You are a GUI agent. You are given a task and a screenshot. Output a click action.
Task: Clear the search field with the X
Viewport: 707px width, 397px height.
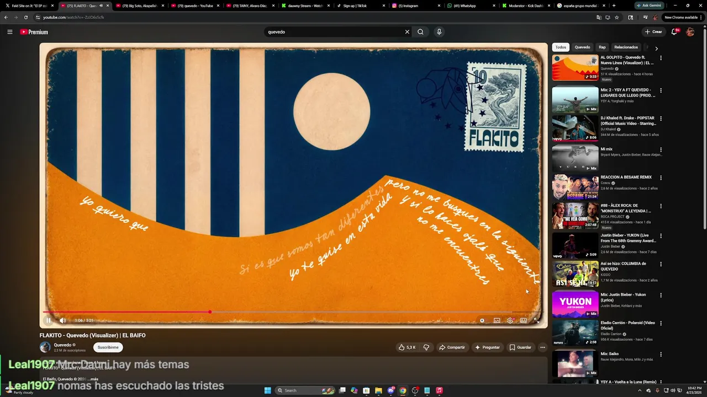[407, 32]
